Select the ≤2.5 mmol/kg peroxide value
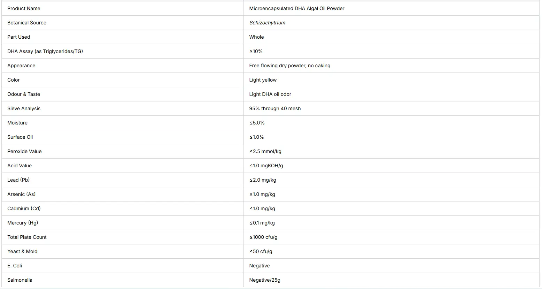Image resolution: width=542 pixels, height=289 pixels. [265, 151]
